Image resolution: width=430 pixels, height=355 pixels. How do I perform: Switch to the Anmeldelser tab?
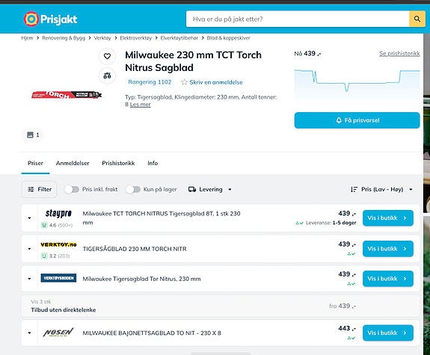(73, 163)
